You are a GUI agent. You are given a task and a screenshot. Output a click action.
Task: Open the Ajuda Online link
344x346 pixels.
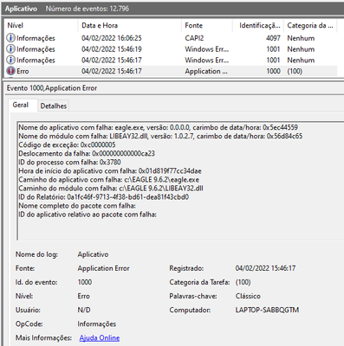(x=100, y=338)
